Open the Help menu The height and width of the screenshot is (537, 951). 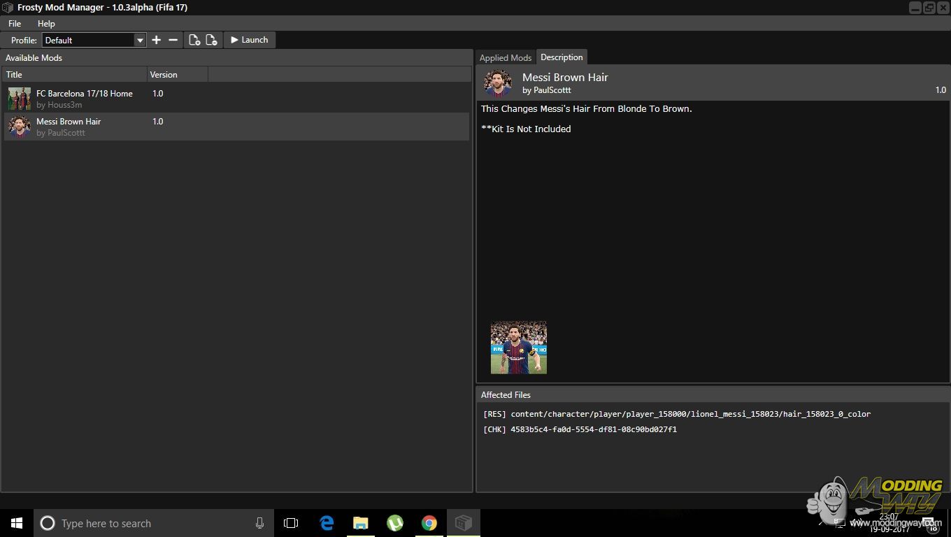(46, 24)
